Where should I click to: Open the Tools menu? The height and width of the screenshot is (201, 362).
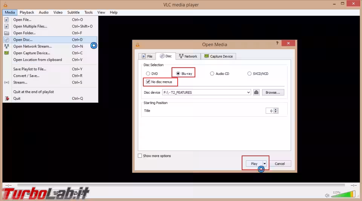[x=88, y=12]
